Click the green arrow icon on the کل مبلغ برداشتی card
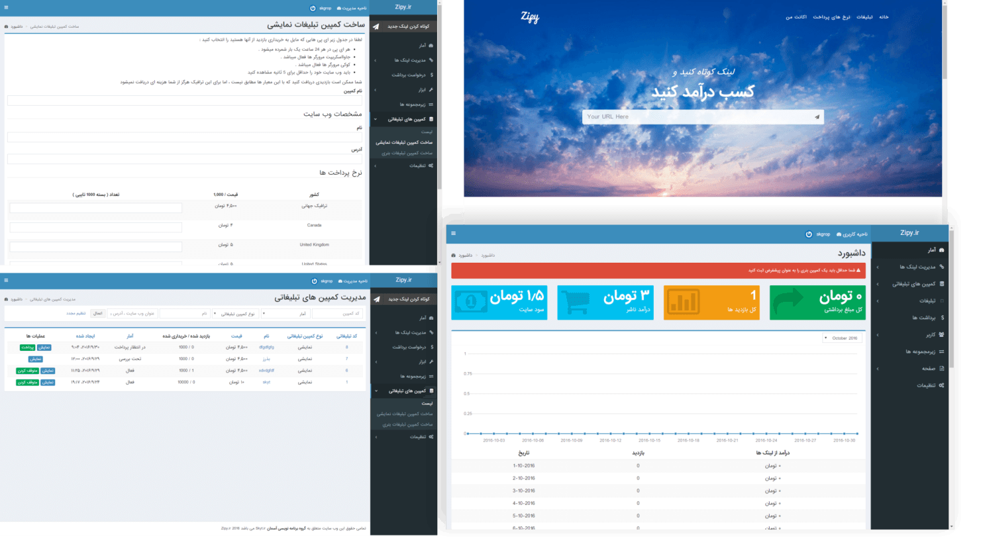Viewport: 981px width, 556px height. 788,302
